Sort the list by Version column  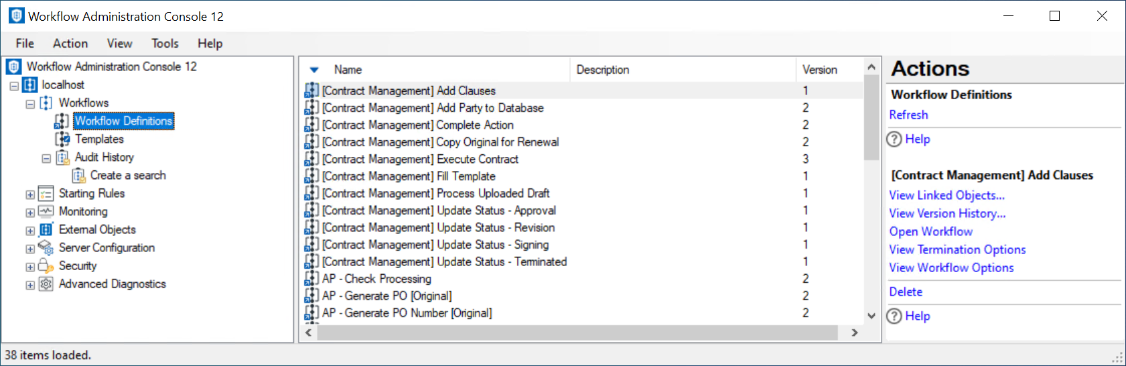819,70
